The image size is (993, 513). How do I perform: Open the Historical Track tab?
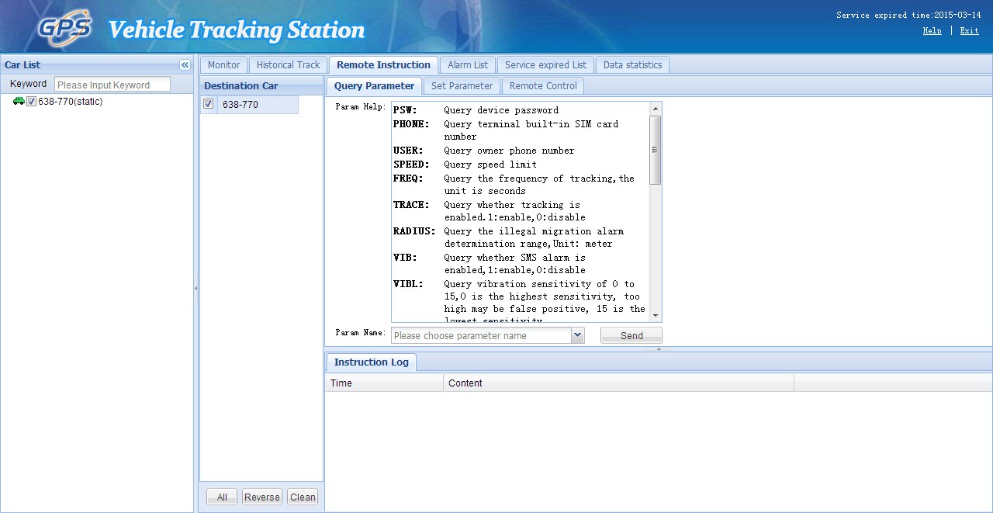[288, 65]
